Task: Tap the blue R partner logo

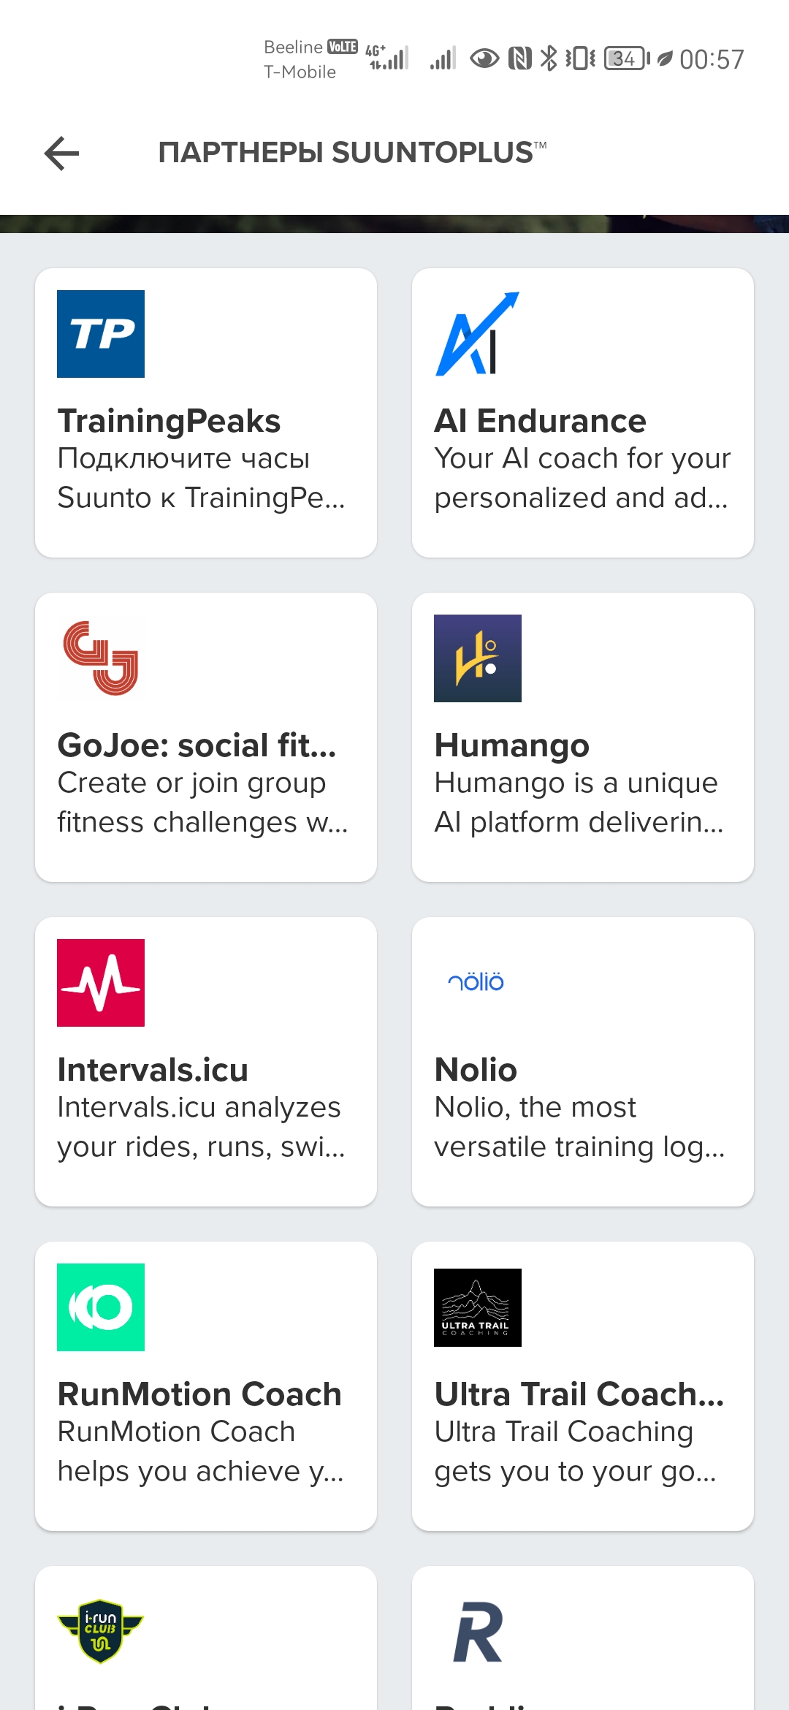Action: pyautogui.click(x=477, y=1633)
